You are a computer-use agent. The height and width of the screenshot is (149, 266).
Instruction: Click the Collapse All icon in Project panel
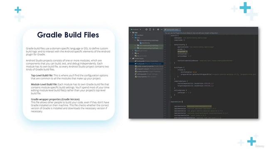coord(154,29)
